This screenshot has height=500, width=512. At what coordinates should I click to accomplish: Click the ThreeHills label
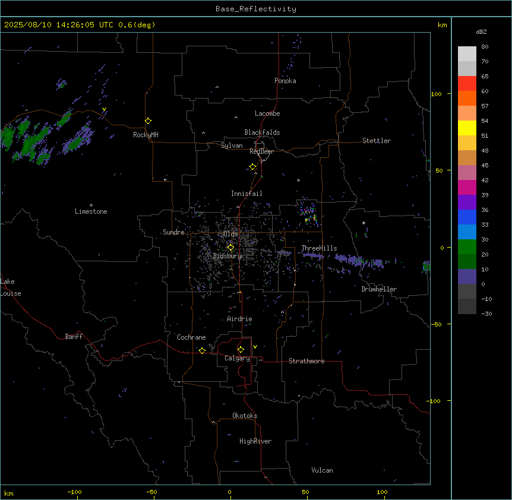319,248
